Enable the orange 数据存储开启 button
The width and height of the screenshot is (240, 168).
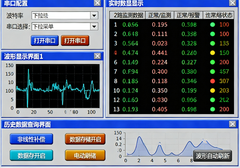pos(85,139)
